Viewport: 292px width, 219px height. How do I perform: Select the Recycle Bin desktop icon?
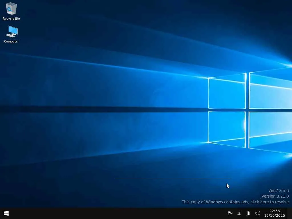point(11,11)
